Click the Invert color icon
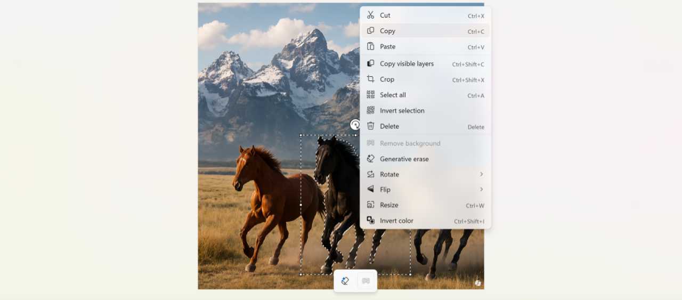The width and height of the screenshot is (682, 300). coord(370,221)
